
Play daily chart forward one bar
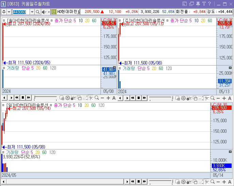[x=127, y=182]
